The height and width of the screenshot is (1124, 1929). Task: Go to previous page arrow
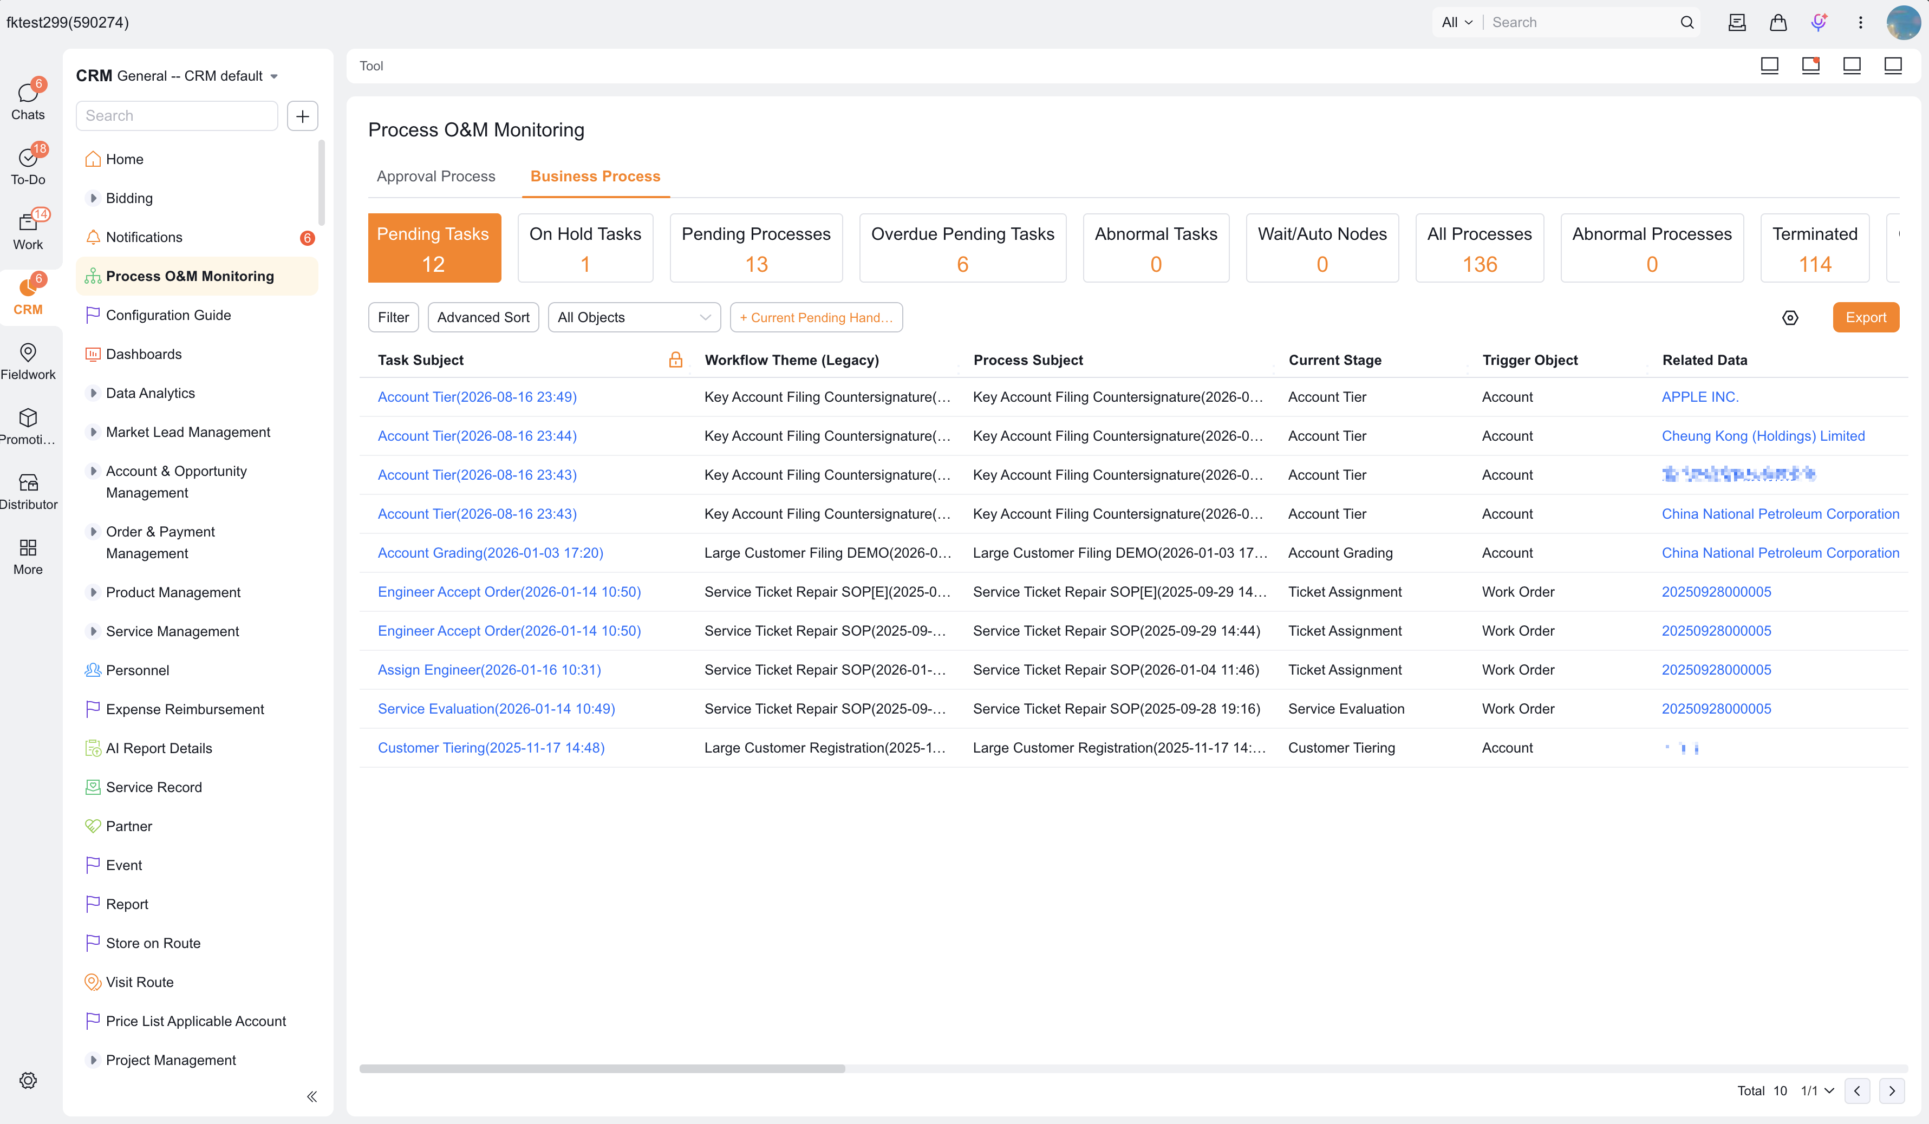click(1857, 1090)
